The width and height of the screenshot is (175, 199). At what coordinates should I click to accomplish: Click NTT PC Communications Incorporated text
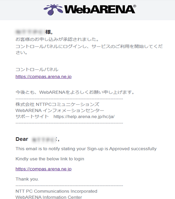click(56, 191)
